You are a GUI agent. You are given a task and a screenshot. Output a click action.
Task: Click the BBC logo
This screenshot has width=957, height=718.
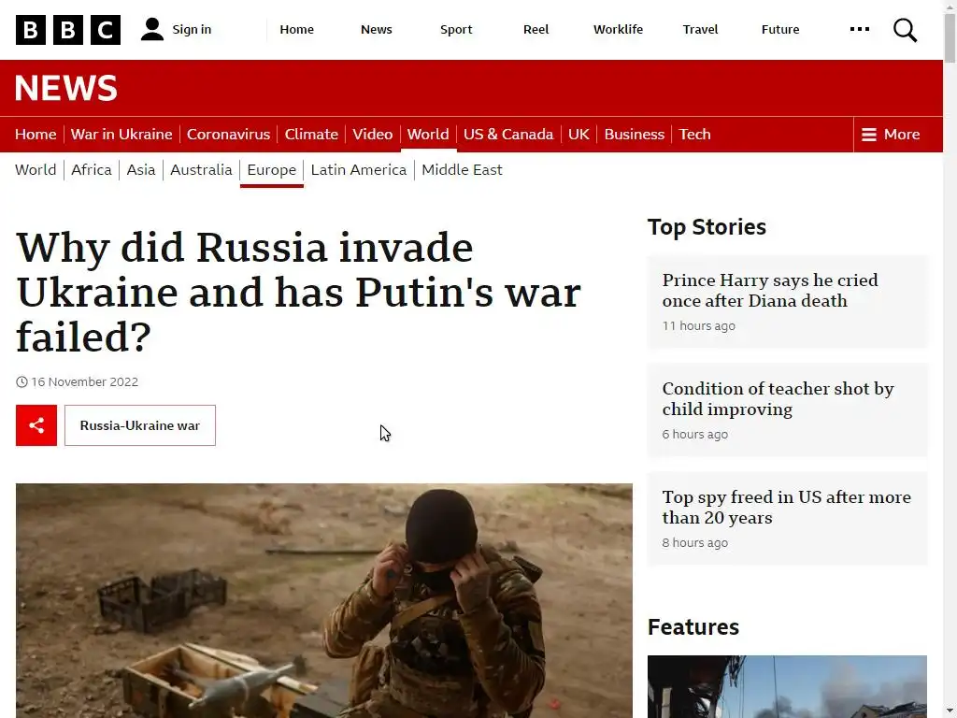pyautogui.click(x=67, y=29)
